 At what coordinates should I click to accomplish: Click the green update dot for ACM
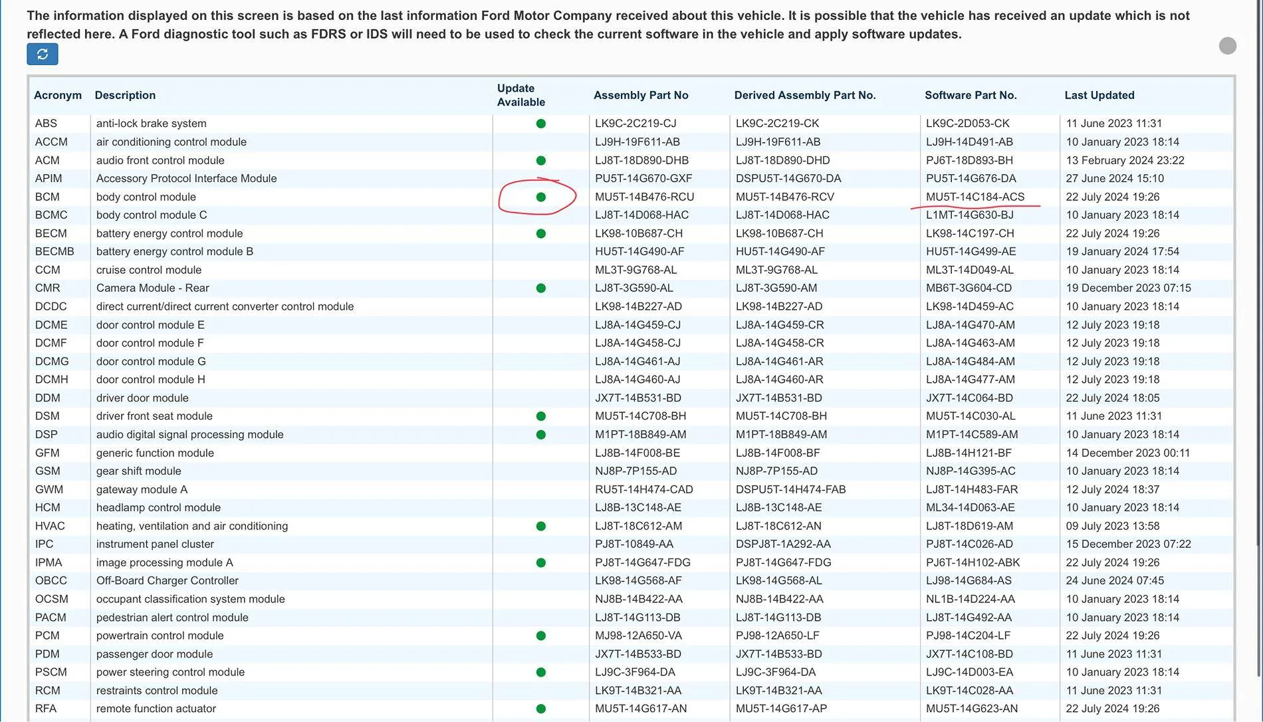541,160
